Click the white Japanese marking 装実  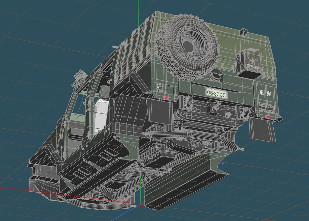[x=266, y=93]
